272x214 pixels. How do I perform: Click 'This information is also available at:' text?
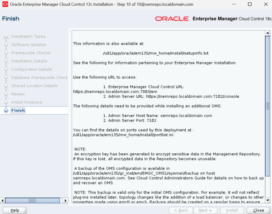(x=108, y=44)
